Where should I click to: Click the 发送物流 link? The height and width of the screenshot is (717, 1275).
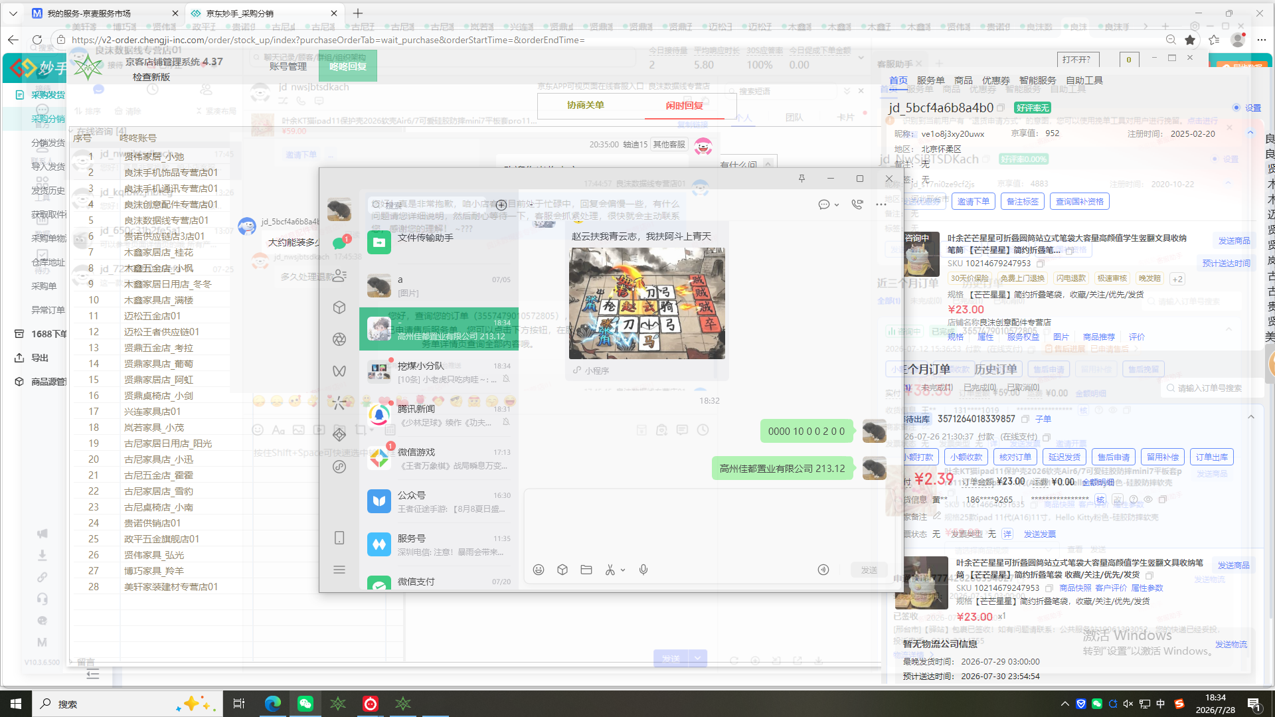click(x=1231, y=644)
